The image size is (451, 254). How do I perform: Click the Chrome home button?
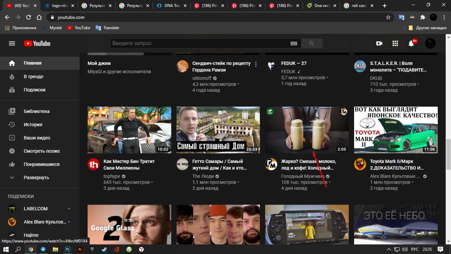click(x=39, y=17)
